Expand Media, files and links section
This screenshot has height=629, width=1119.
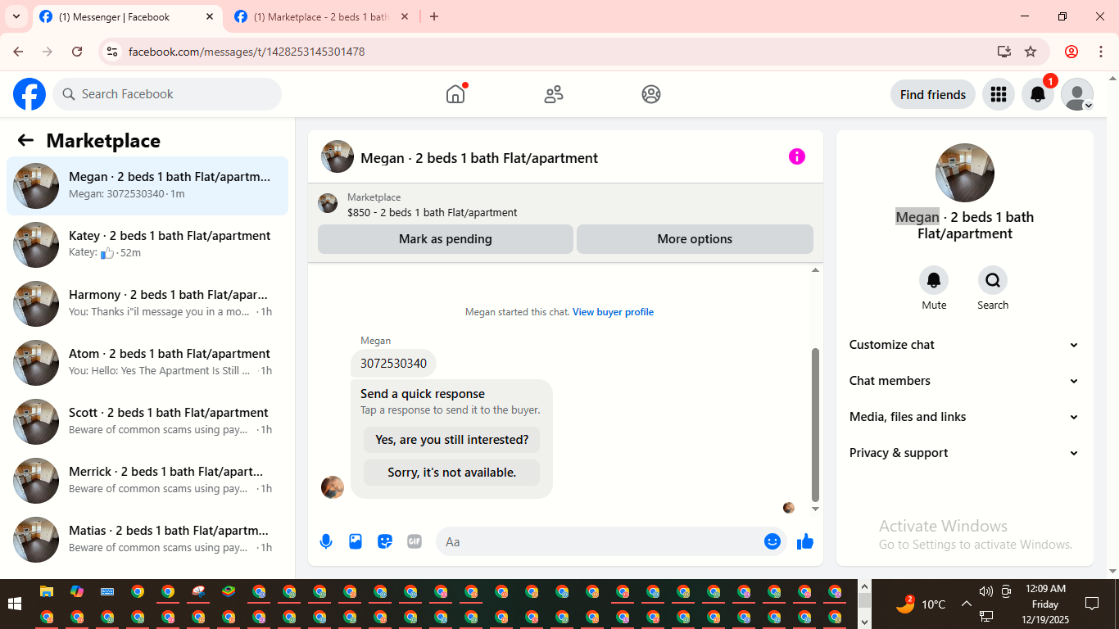point(964,417)
